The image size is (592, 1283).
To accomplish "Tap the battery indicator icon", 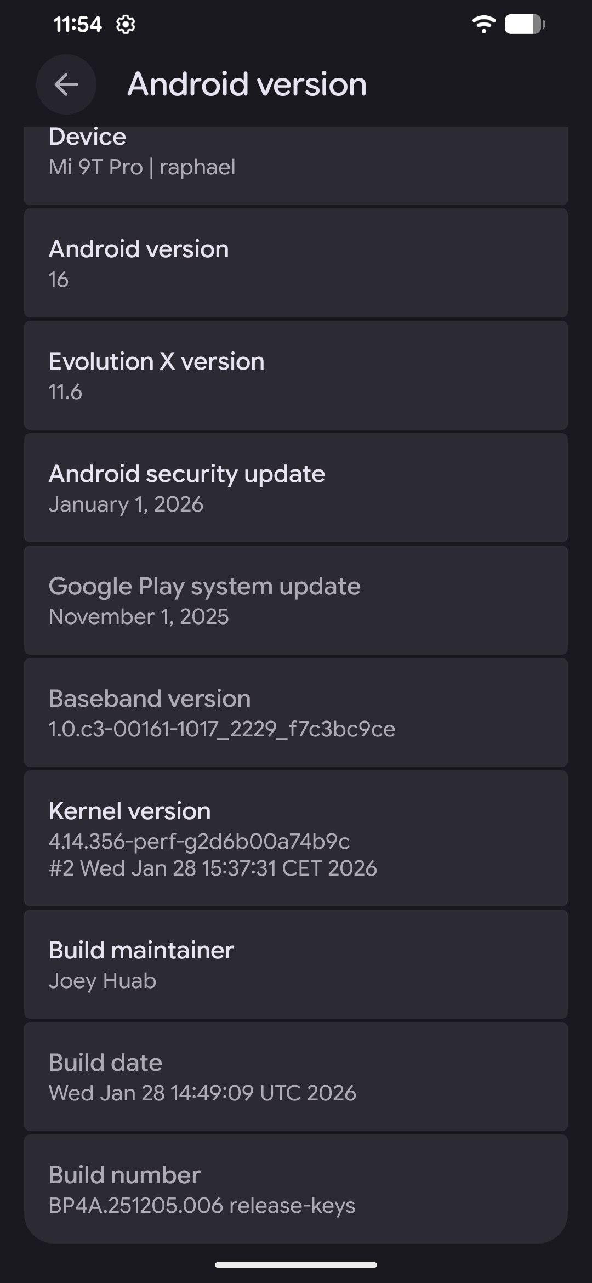I will (x=524, y=24).
